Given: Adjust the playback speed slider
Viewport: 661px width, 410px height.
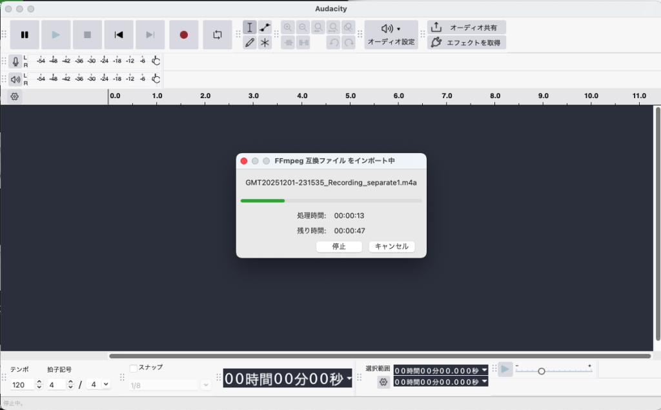Looking at the screenshot, I should point(542,371).
